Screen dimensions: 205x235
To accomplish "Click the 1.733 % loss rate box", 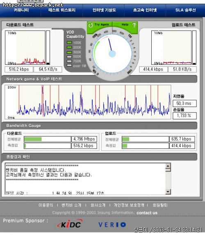I will [184, 116].
